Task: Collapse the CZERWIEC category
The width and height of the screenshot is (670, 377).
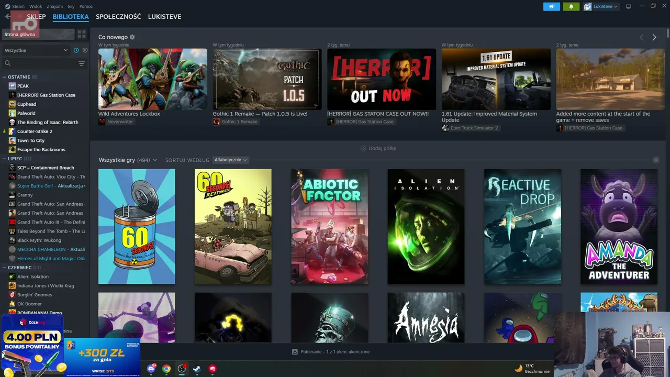Action: (5, 268)
